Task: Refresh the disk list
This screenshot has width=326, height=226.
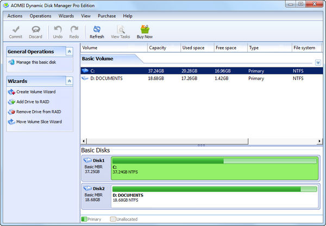Action: point(97,29)
